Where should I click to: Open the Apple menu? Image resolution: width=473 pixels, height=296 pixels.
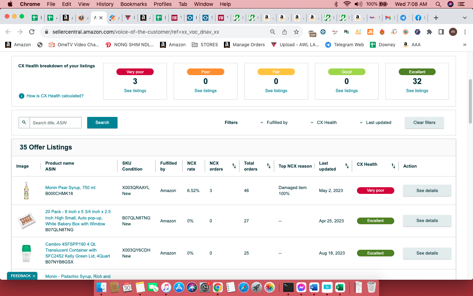point(10,4)
